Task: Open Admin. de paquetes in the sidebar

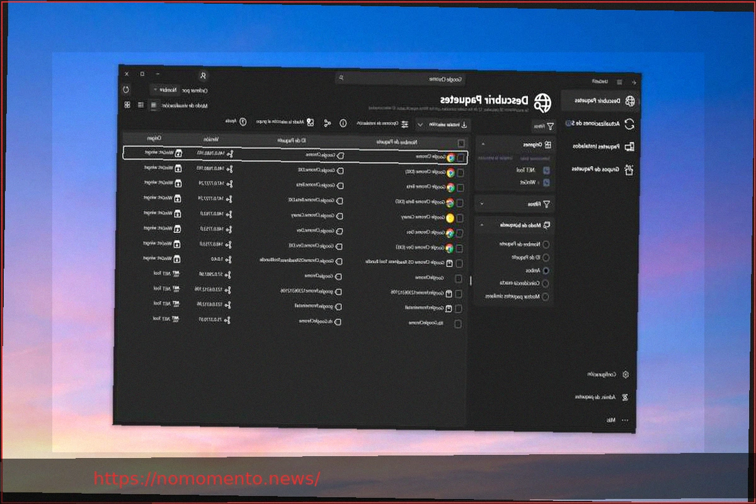Action: 602,398
